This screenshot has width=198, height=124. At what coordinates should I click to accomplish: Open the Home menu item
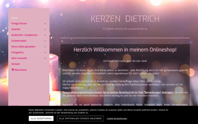click(x=15, y=18)
